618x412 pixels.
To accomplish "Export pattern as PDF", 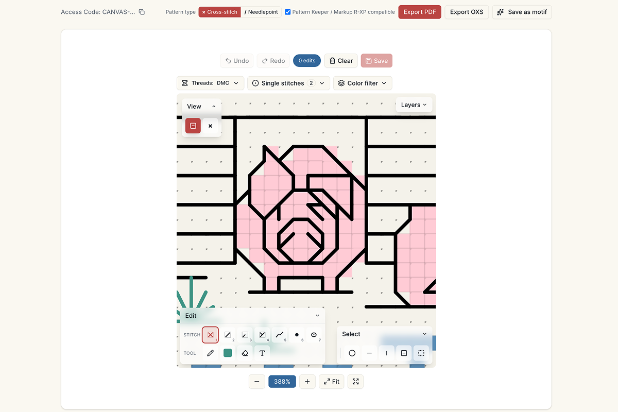I will (420, 12).
